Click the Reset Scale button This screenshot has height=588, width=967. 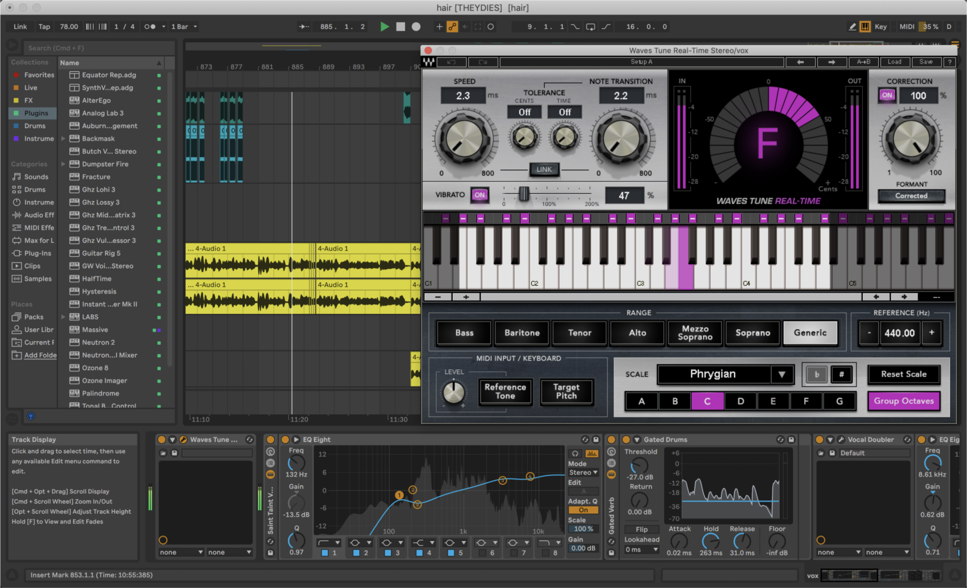[x=903, y=374]
